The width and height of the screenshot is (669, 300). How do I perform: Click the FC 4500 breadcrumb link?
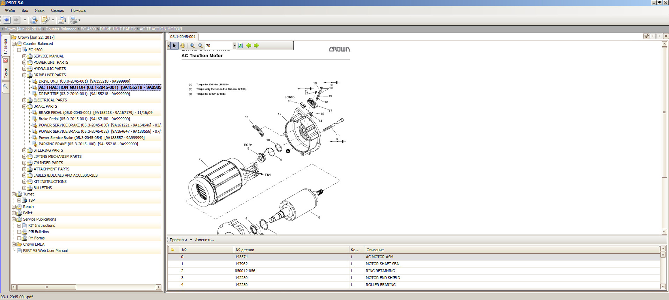tap(88, 29)
